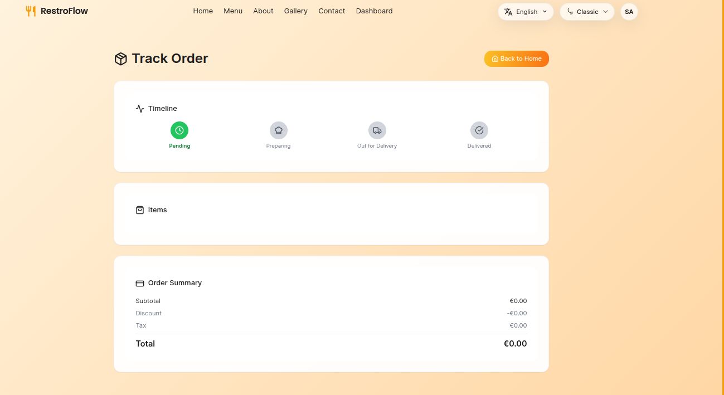The height and width of the screenshot is (395, 724).
Task: Open the Gallery nav item
Action: [296, 11]
